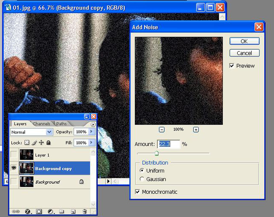274x217 pixels.
Task: Show Layer 1 using its visibility box
Action: 14,154
